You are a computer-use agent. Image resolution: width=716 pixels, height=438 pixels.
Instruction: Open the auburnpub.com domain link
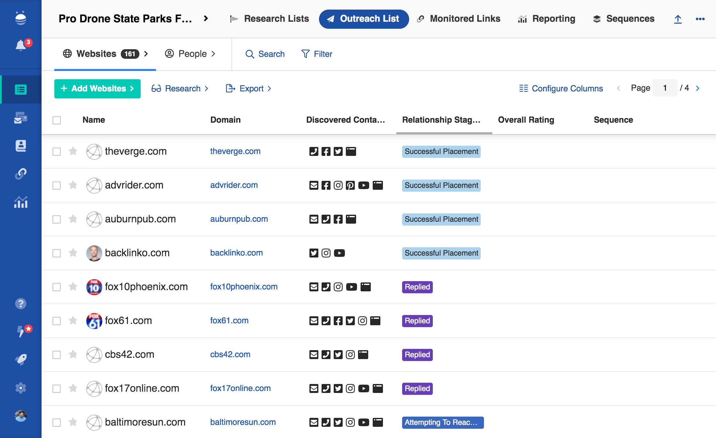click(239, 219)
